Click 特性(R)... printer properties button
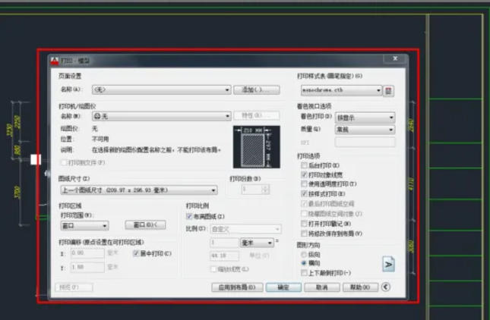 click(257, 116)
